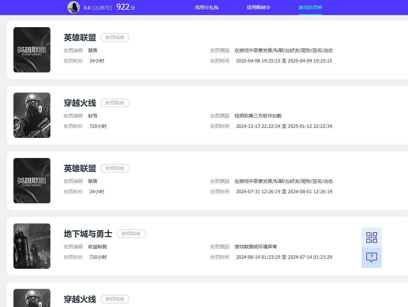Click 24小时 duration in the 2024-07-31 record

tap(97, 192)
